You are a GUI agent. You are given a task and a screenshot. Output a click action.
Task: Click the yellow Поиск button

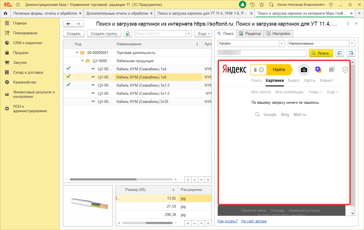click(x=321, y=53)
